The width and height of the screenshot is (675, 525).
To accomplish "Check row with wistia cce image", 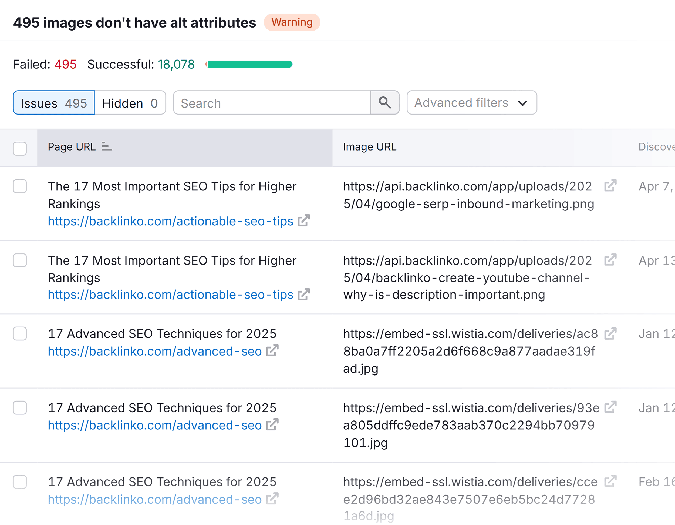I will [20, 482].
